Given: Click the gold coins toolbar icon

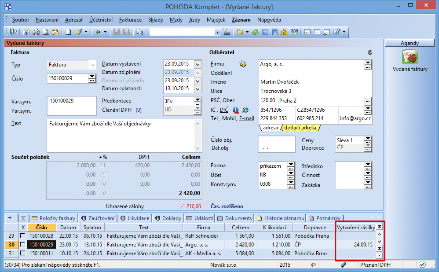Looking at the screenshot, I should [x=285, y=32].
